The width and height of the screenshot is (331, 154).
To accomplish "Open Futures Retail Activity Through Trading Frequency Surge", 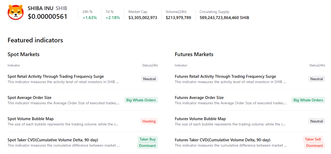I will (225, 76).
